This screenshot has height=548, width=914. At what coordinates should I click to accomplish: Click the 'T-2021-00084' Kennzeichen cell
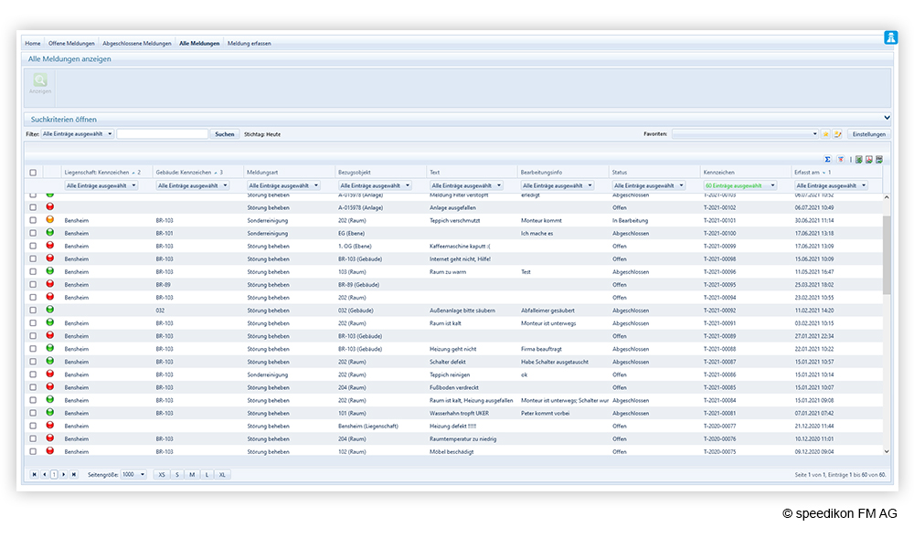click(719, 400)
